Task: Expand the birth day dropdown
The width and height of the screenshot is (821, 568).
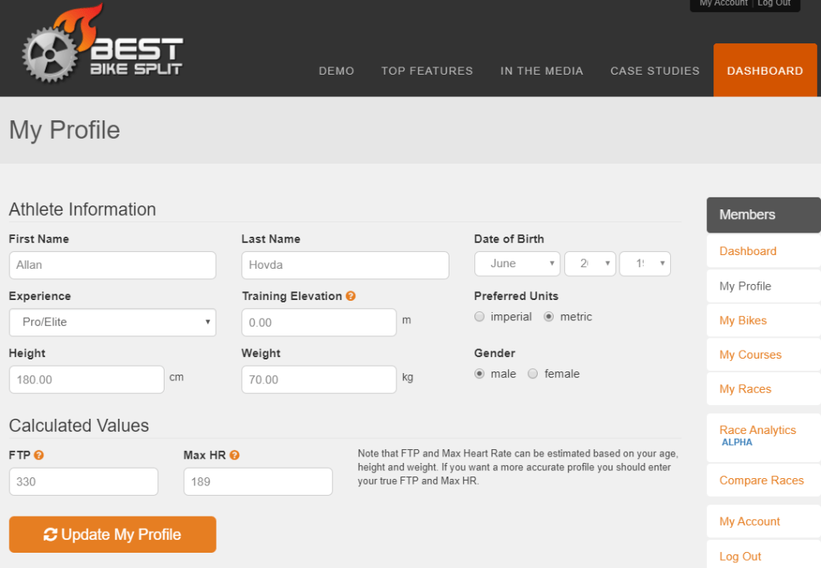Action: [590, 263]
